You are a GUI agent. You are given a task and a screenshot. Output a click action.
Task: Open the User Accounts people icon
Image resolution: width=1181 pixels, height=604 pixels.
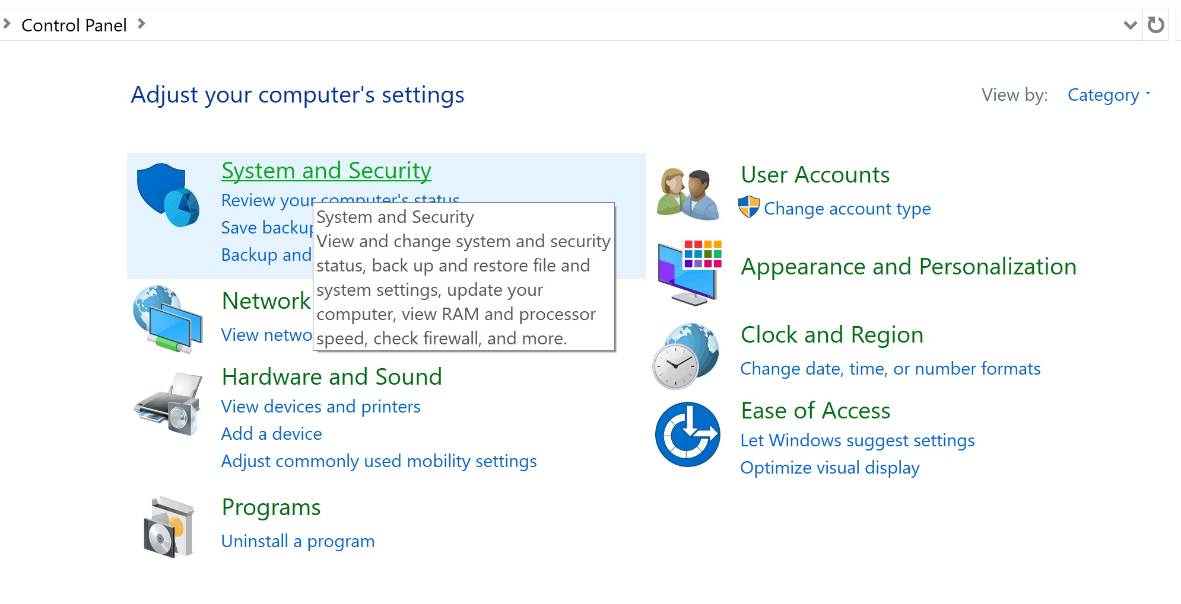(x=688, y=194)
